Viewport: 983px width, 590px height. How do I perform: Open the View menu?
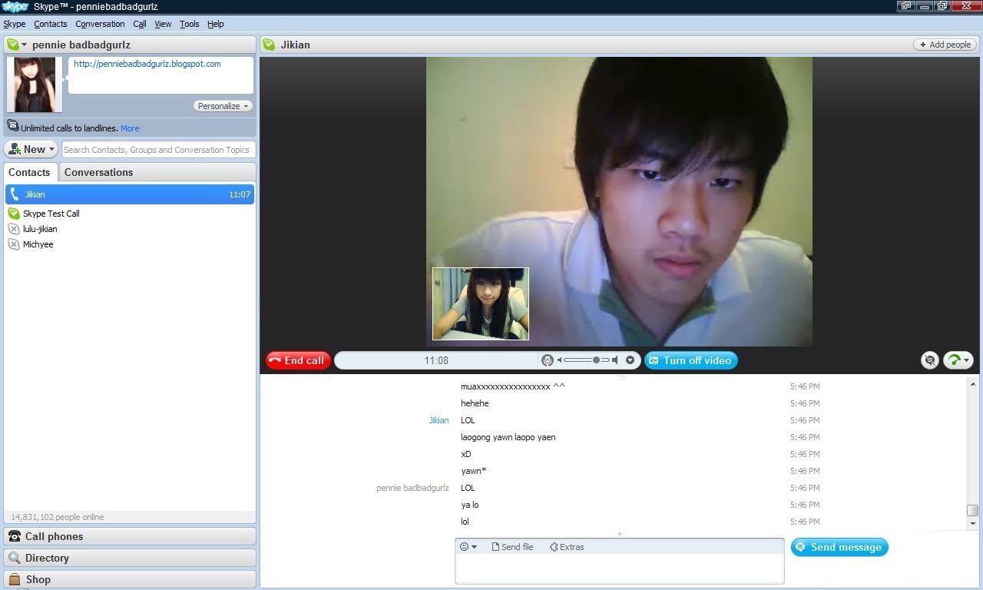point(163,24)
